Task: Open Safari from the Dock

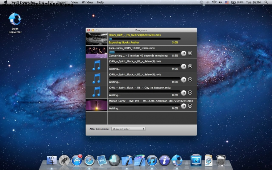Action: (x=89, y=160)
